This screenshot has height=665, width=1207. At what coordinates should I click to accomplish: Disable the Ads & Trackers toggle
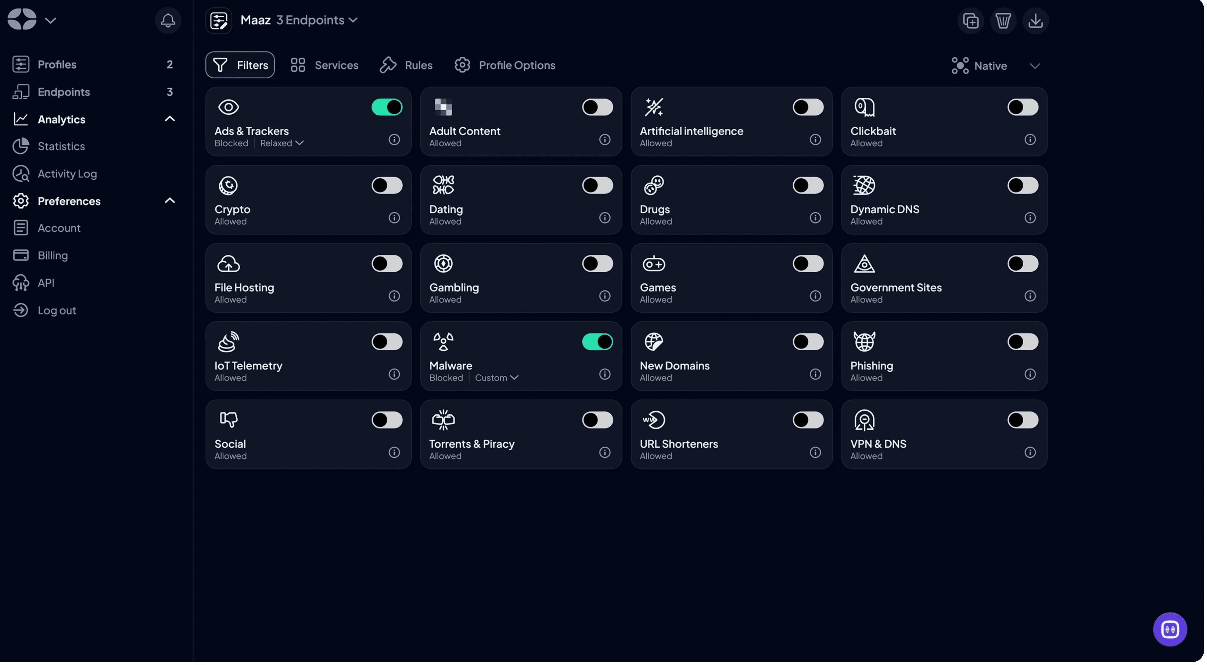click(x=387, y=107)
